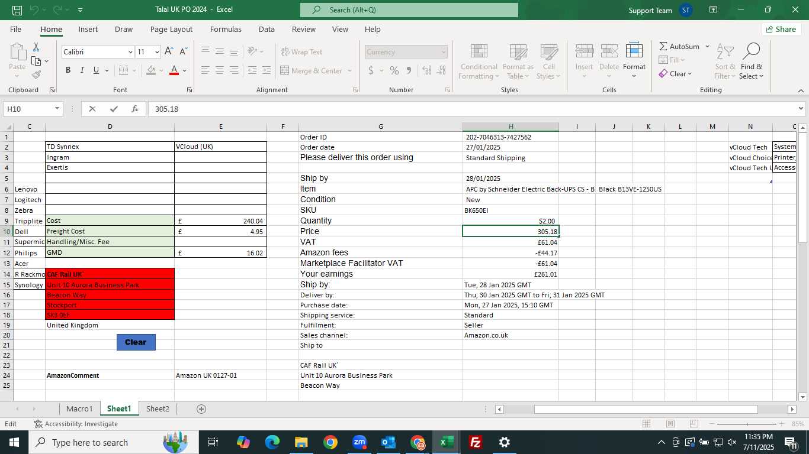The height and width of the screenshot is (454, 809).
Task: Click the blue Clear button on the sheet
Action: [136, 342]
